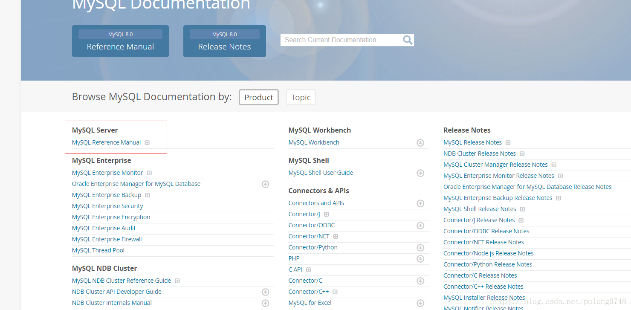Open Connector/C Release Notes link
This screenshot has height=310, width=631.
[480, 275]
